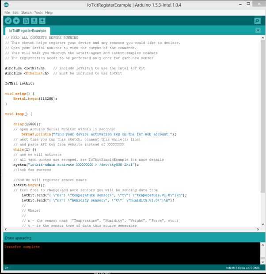Click the 'READ ALL COMMENTS' comment line
266x274 pixels.
(x=42, y=38)
